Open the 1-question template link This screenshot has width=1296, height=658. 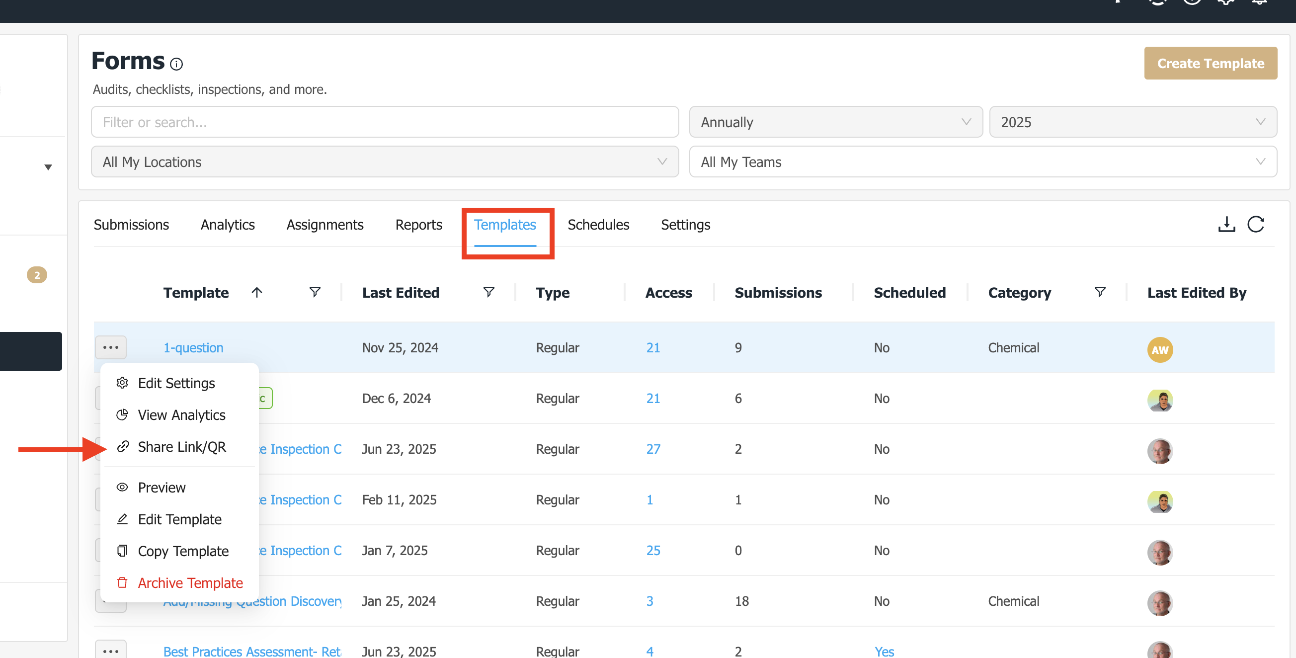(193, 347)
